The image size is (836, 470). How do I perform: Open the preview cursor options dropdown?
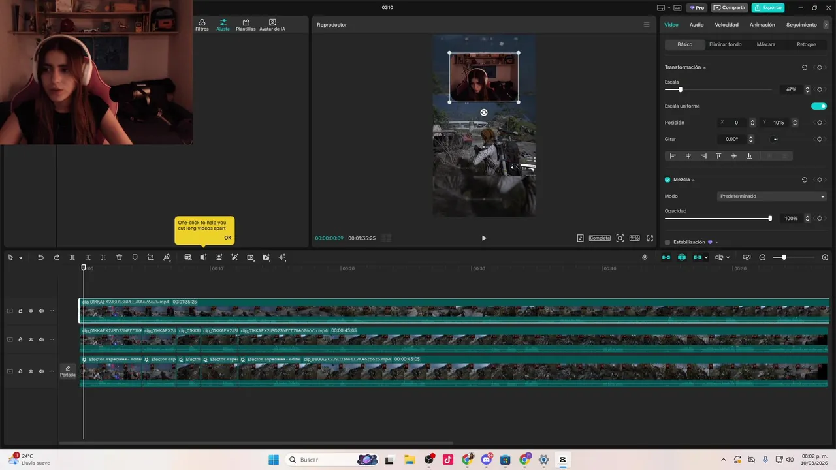click(728, 257)
